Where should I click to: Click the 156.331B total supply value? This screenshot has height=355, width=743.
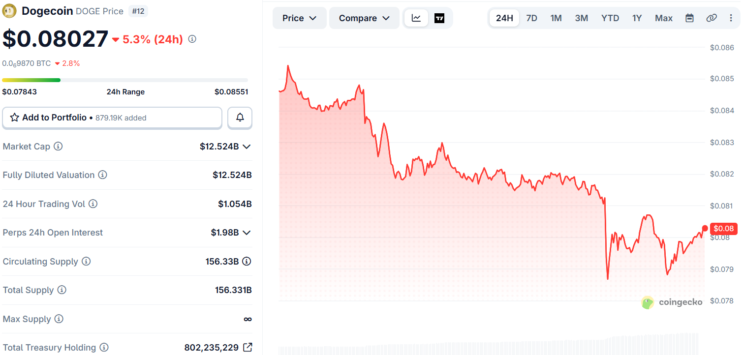pos(233,290)
